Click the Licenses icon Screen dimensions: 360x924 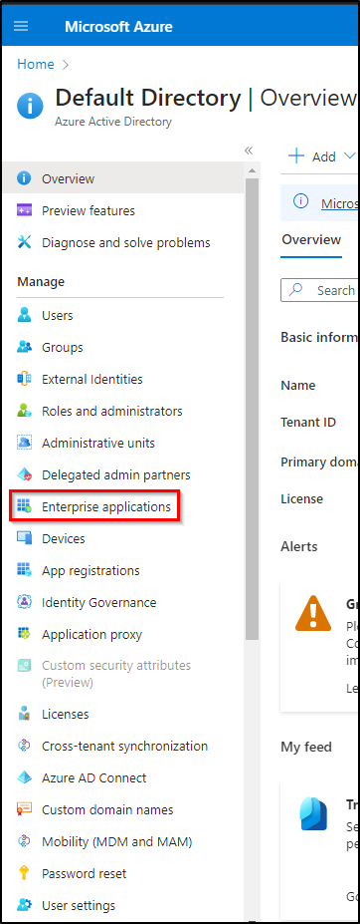pyautogui.click(x=24, y=714)
